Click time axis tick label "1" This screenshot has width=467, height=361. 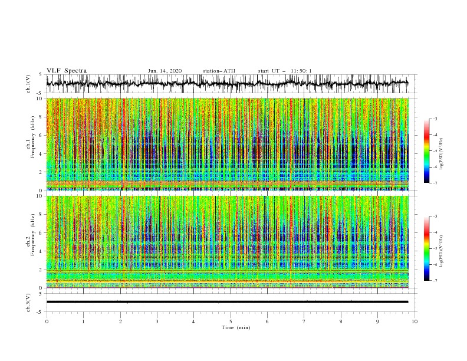(83, 321)
